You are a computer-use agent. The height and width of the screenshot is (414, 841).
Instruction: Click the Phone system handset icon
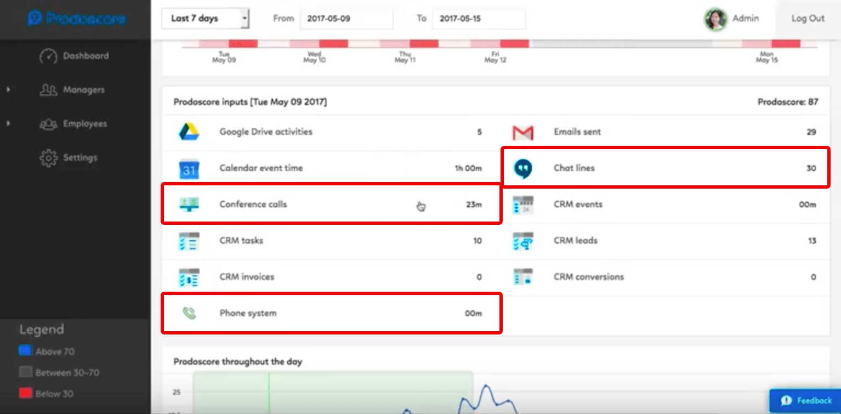coord(189,313)
